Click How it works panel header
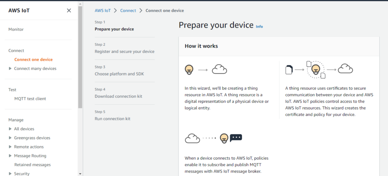Viewport: 388px width, 176px height. tap(279, 46)
